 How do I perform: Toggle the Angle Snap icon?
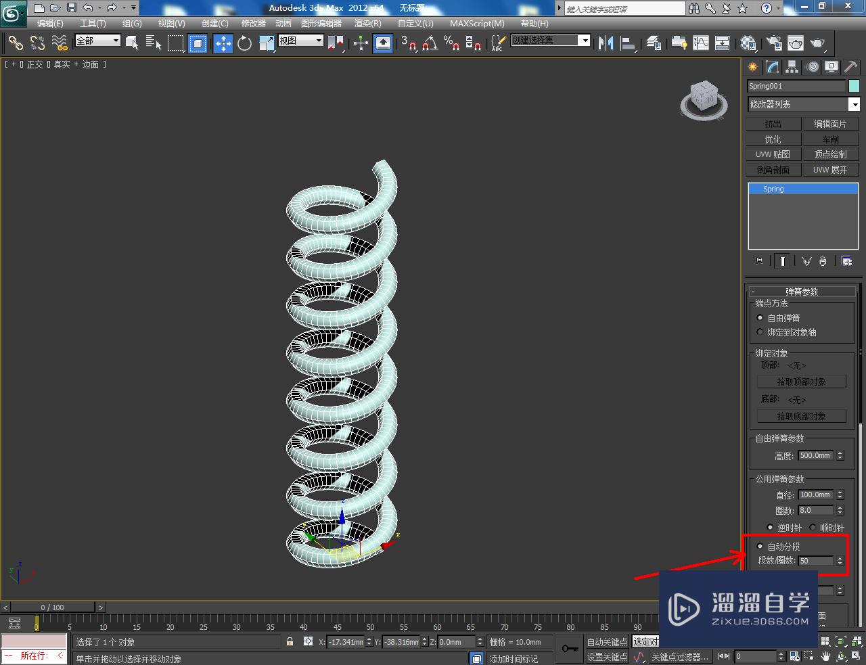430,43
